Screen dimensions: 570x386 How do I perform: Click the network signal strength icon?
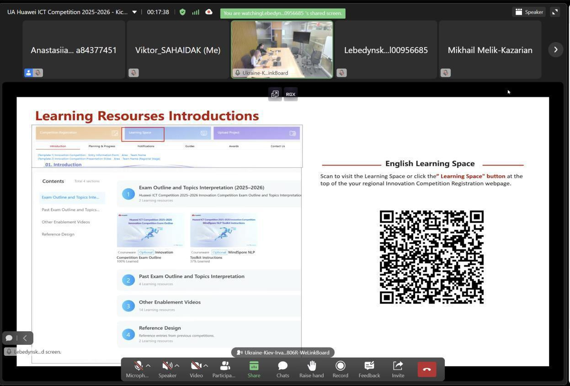coord(196,12)
